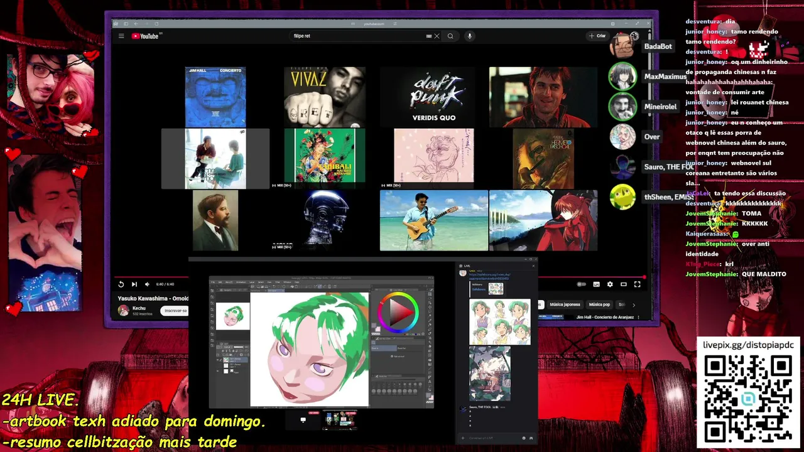Open the Kechu channel avatar
The height and width of the screenshot is (452, 804).
pyautogui.click(x=123, y=311)
